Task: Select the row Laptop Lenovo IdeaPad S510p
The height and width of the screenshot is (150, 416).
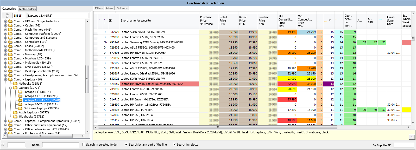Action: click(x=252, y=73)
